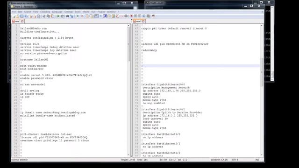Print the document using the printer icon
The image size is (299, 168).
click(x=39, y=16)
